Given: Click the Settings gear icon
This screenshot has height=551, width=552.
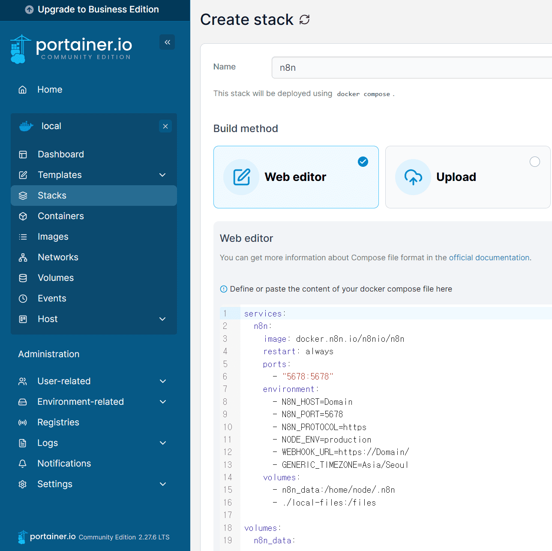Looking at the screenshot, I should 23,484.
